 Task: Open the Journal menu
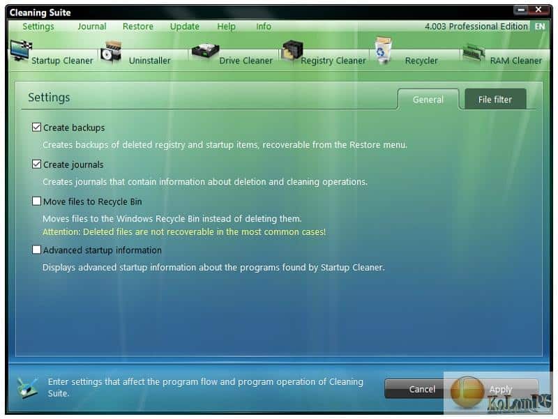pyautogui.click(x=92, y=26)
